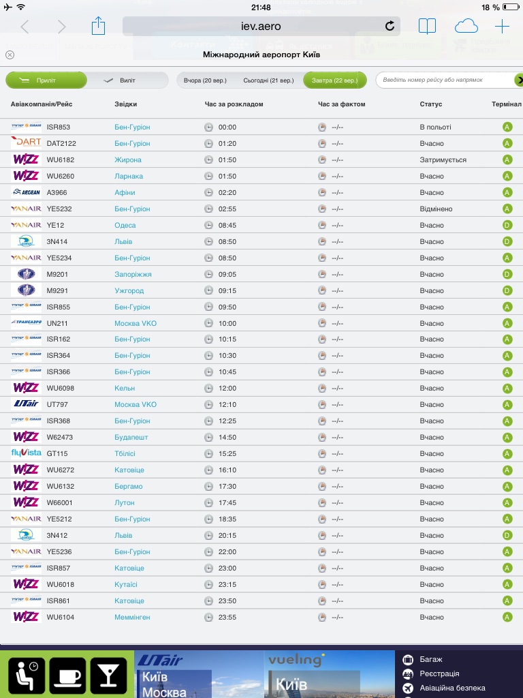Switch to Виліт departures view

point(127,80)
